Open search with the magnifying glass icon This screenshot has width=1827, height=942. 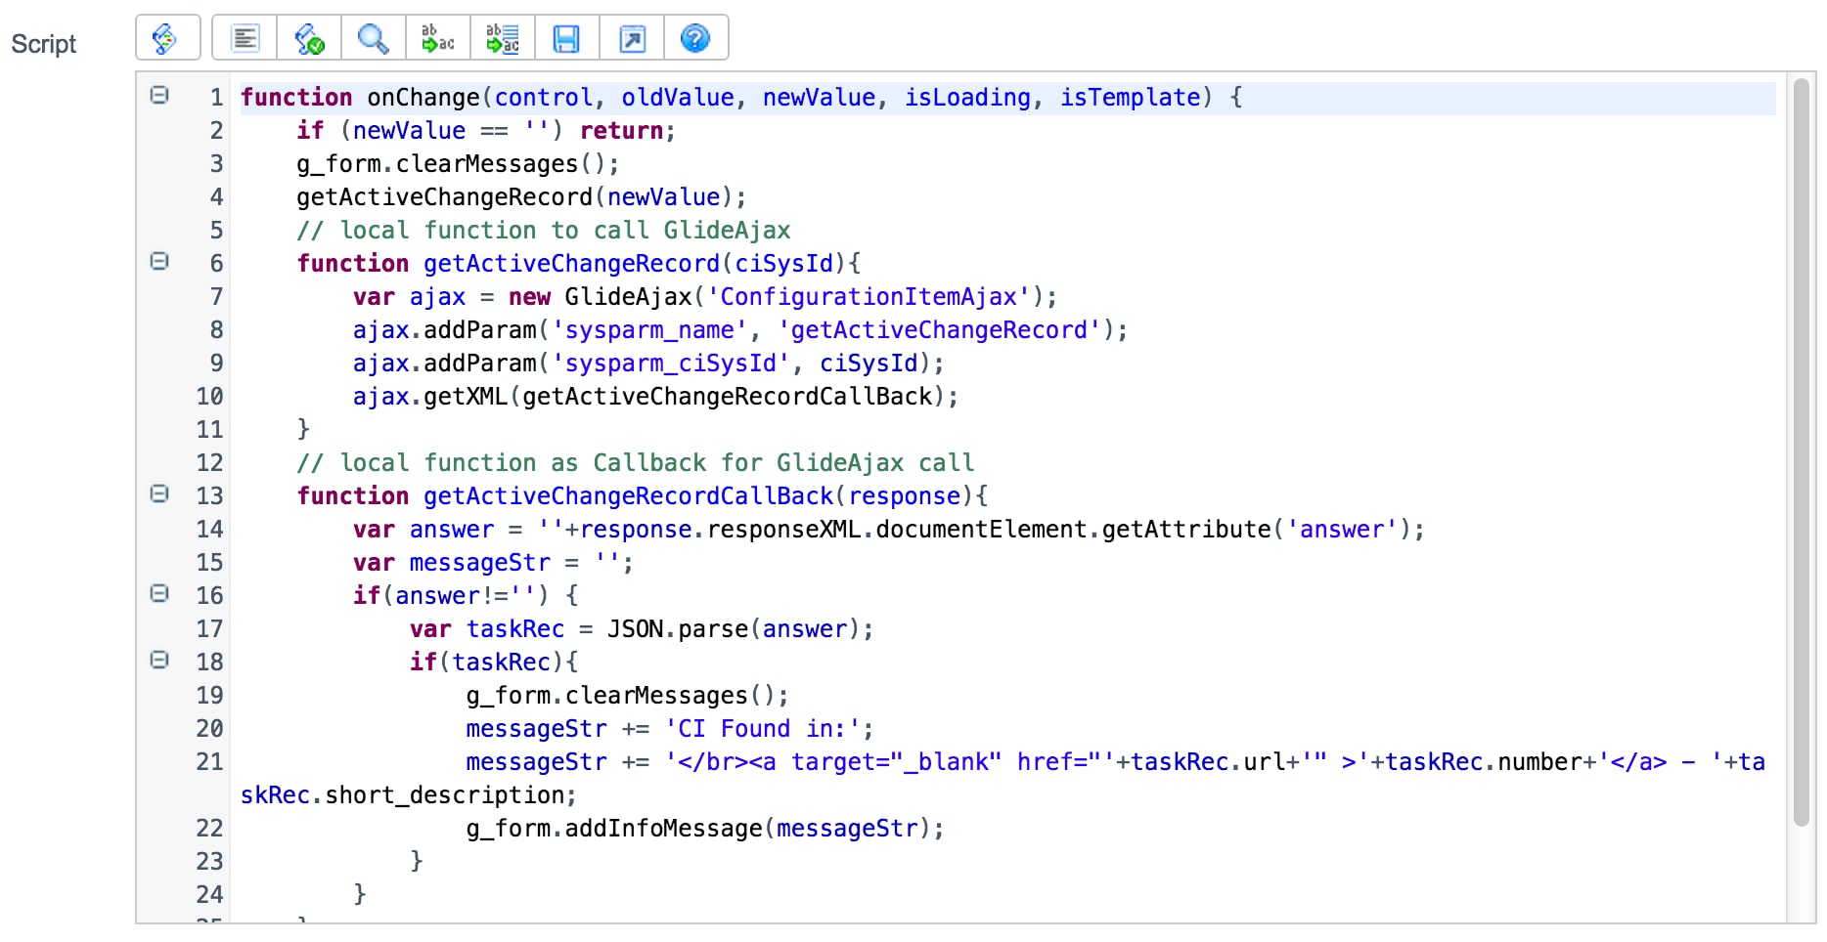(374, 38)
